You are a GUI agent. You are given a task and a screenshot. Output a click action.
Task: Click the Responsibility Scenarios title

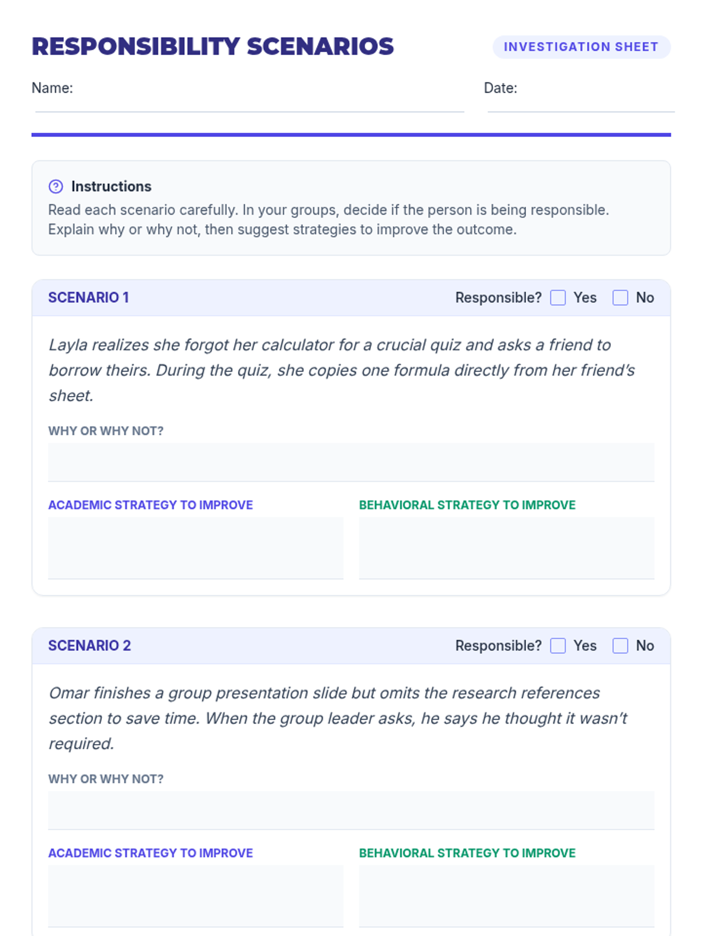213,47
